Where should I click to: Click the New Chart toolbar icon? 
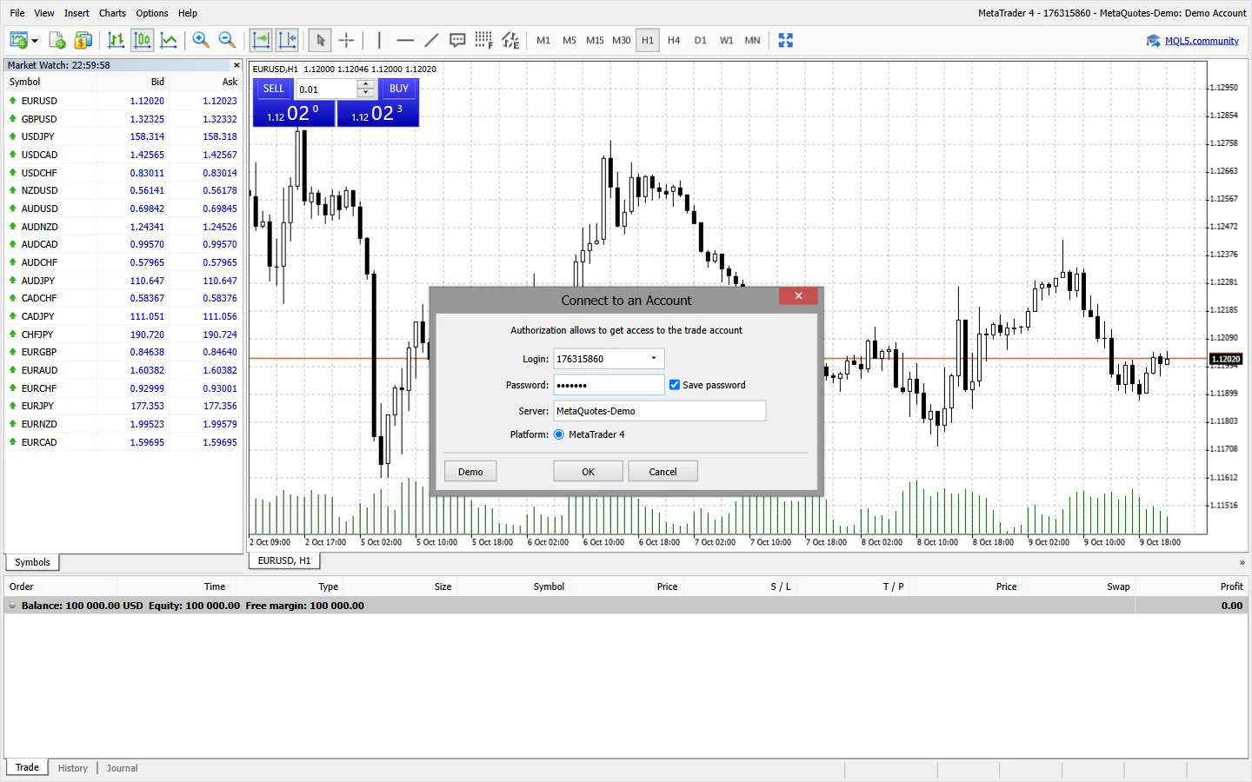pos(18,40)
